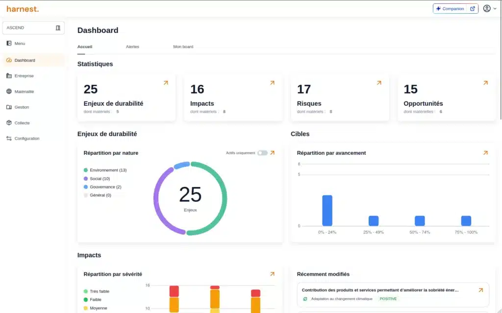The width and height of the screenshot is (502, 313).
Task: Click the Gestion sidebar icon
Action: [x=9, y=107]
